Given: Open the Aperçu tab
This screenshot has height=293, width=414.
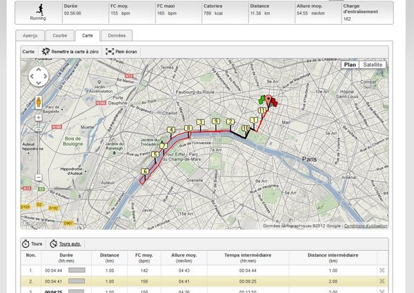Looking at the screenshot, I should tap(30, 35).
